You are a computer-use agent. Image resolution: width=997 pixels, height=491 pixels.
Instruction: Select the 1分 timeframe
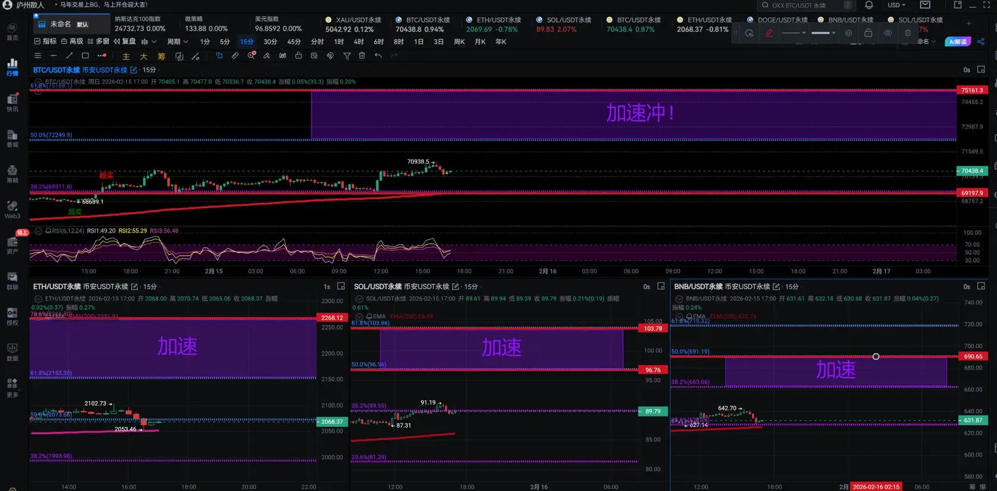(205, 42)
